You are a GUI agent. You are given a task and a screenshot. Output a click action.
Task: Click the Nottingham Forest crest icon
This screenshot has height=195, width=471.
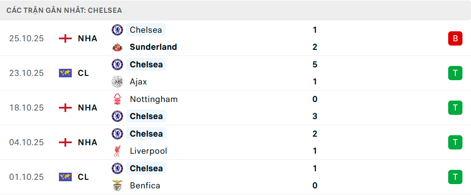pyautogui.click(x=117, y=99)
